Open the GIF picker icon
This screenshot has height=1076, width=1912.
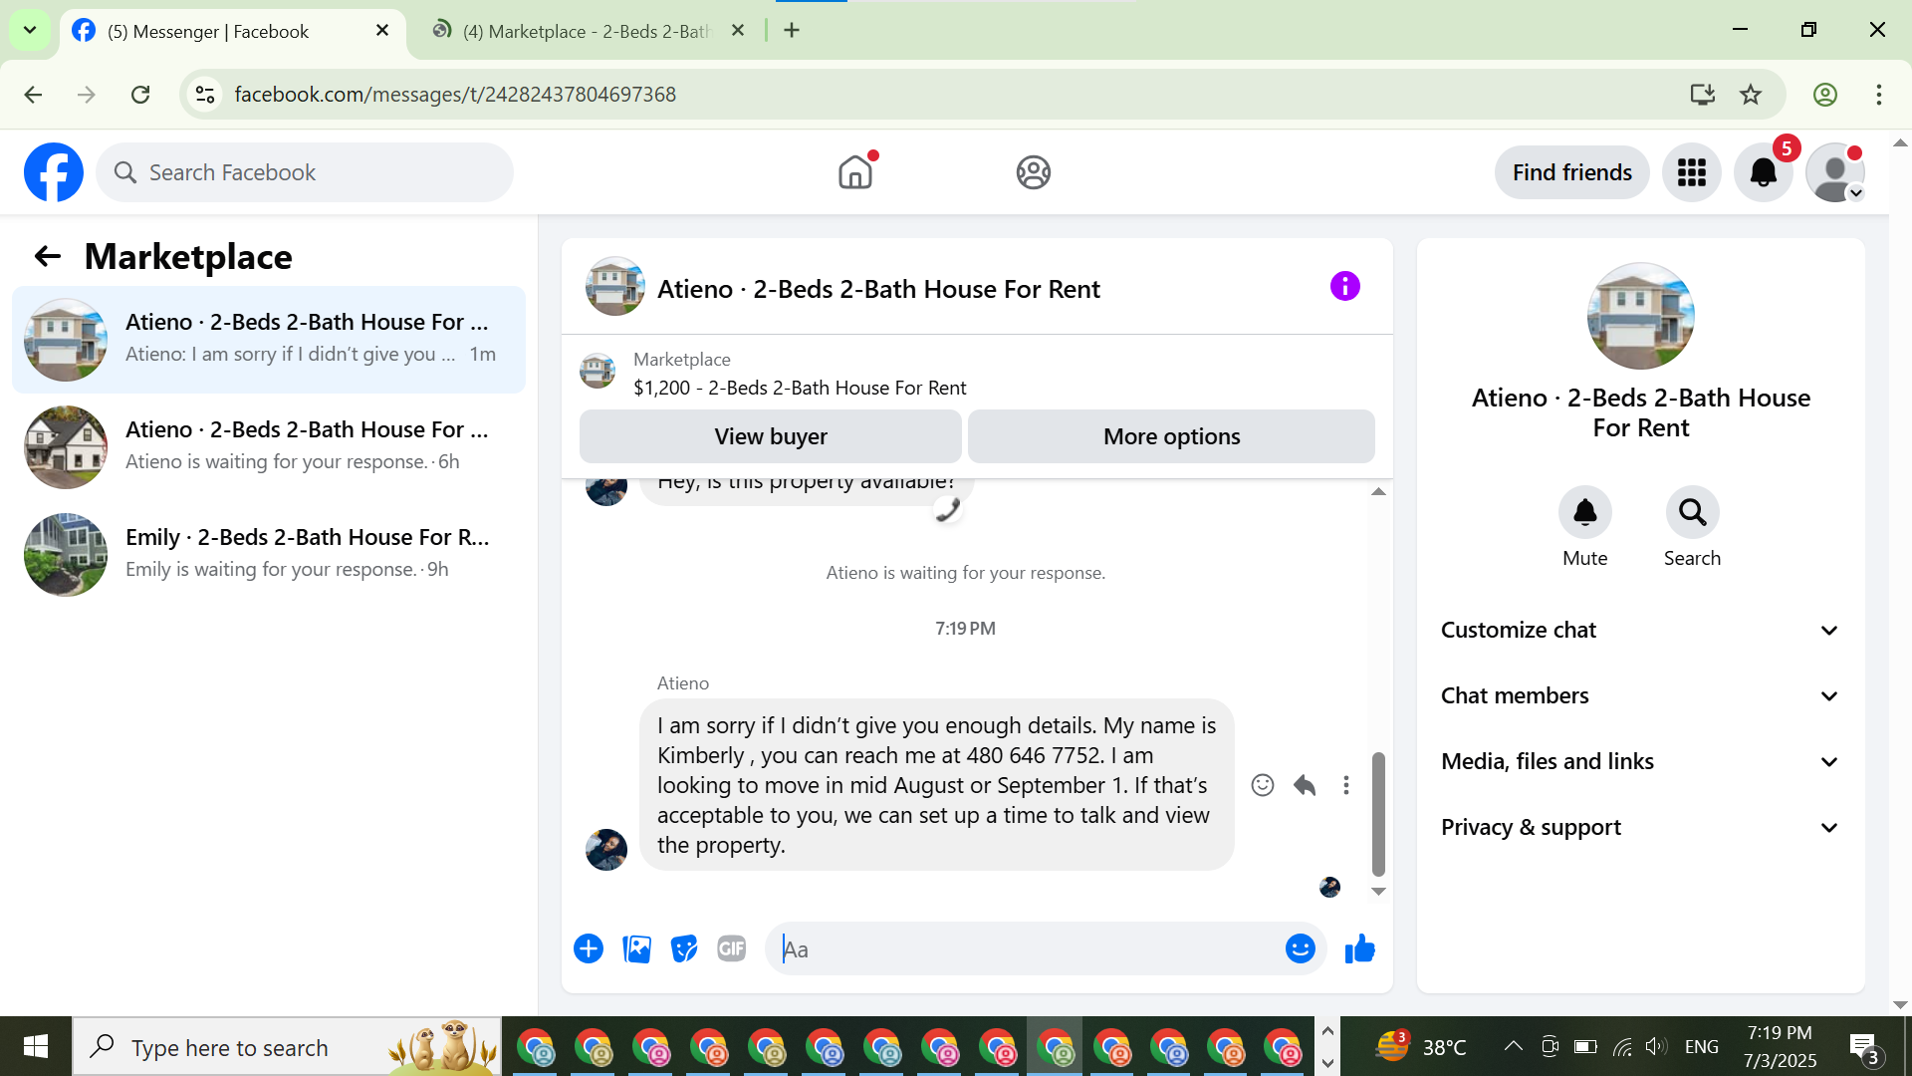pos(732,949)
